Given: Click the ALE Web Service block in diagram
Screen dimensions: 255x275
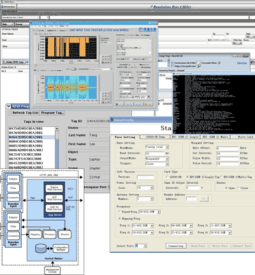Looking at the screenshot, I should (x=54, y=198).
